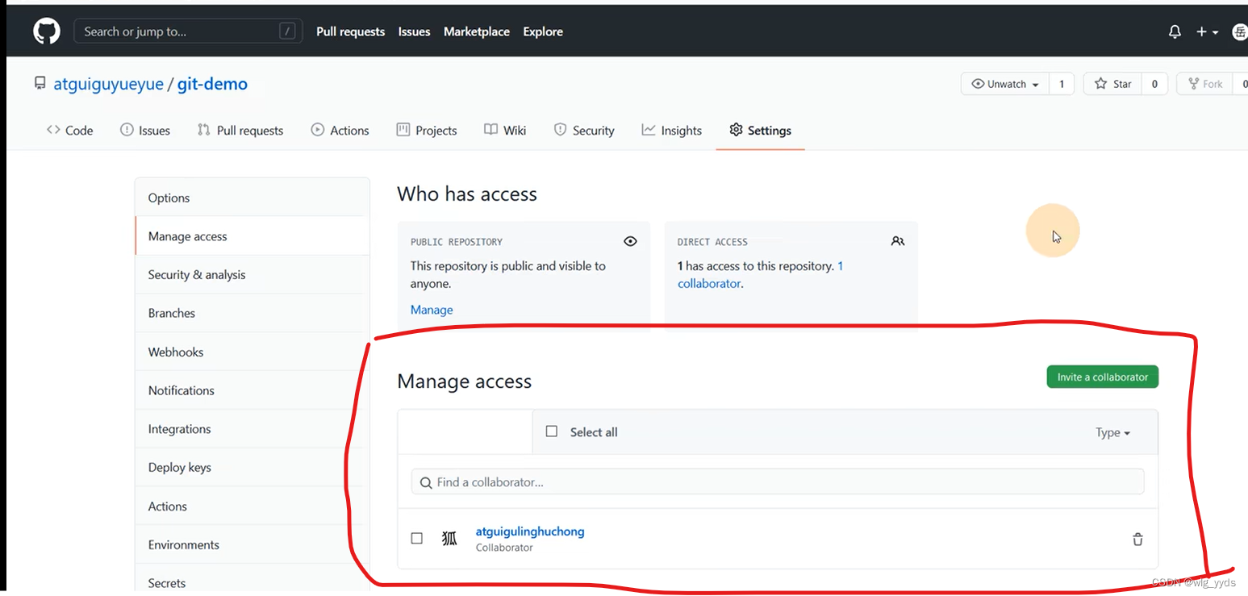Open Marketplace in top navigation

click(x=477, y=31)
